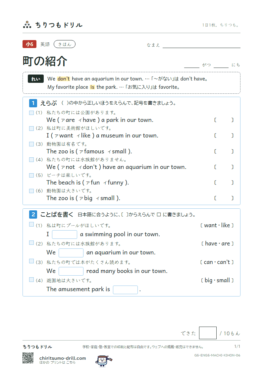Click the section 2 number badge
The image size is (263, 372).
pos(33,214)
